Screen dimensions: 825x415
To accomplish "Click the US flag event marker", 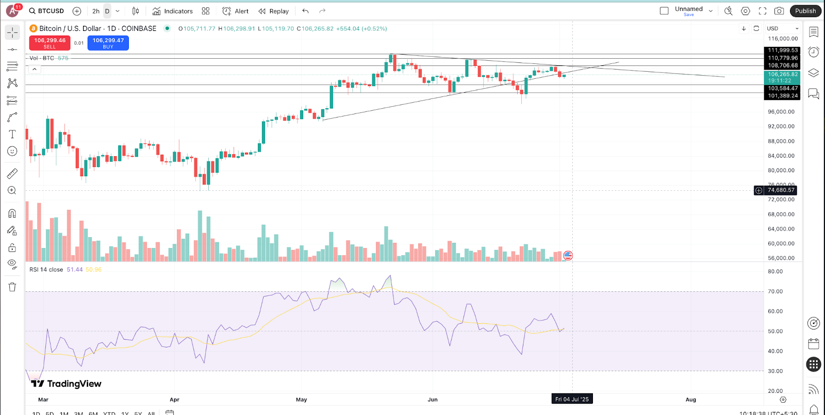I will coord(568,255).
